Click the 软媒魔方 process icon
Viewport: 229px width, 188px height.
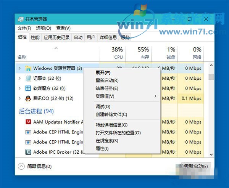point(28,88)
